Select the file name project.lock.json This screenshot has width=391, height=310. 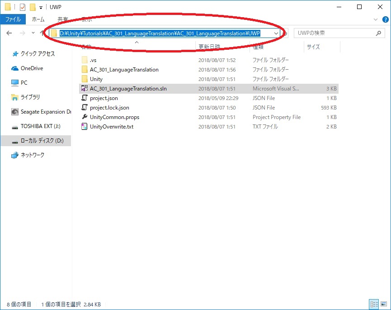[109, 108]
